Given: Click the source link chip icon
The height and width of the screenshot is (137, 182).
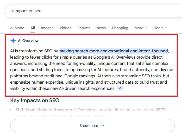Looking at the screenshot, I should [120, 88].
